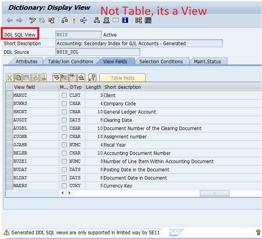Click the Length column header
Screen dimensions: 262x239
[x=94, y=87]
